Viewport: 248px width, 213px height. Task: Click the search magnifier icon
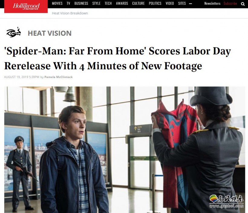[243, 4]
